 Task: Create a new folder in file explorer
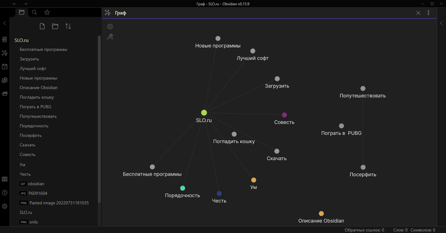click(55, 27)
